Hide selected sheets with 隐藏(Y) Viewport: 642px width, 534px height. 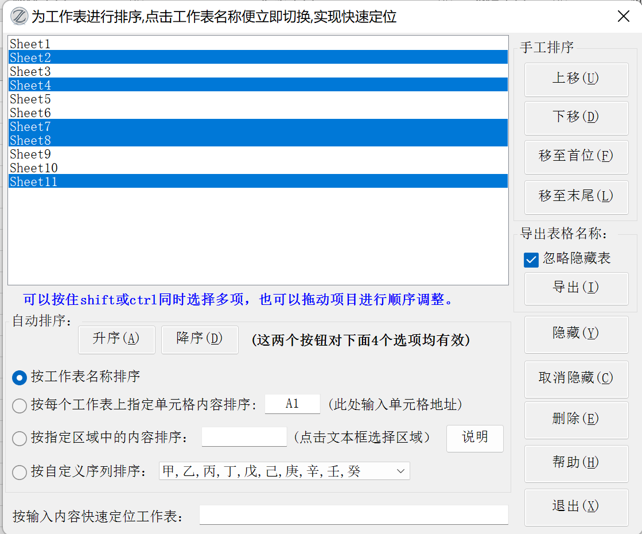(x=576, y=334)
